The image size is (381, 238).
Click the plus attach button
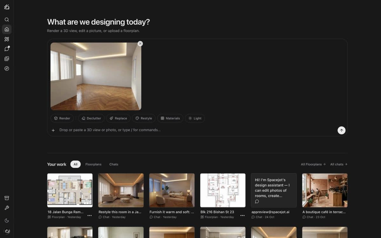(53, 130)
